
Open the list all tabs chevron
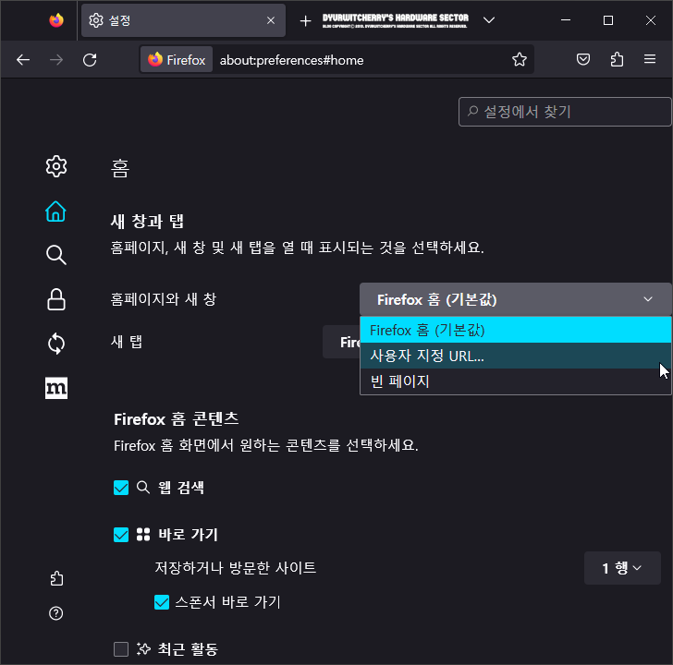[489, 20]
